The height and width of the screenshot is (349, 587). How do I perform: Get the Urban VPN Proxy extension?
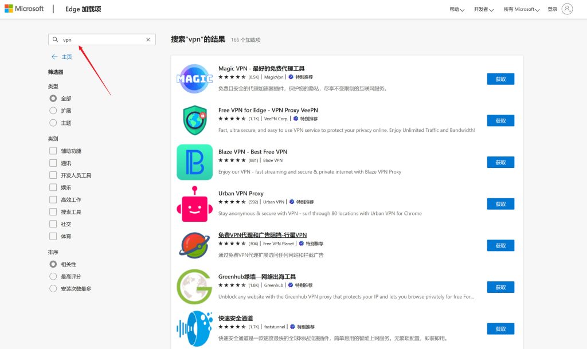pos(500,204)
